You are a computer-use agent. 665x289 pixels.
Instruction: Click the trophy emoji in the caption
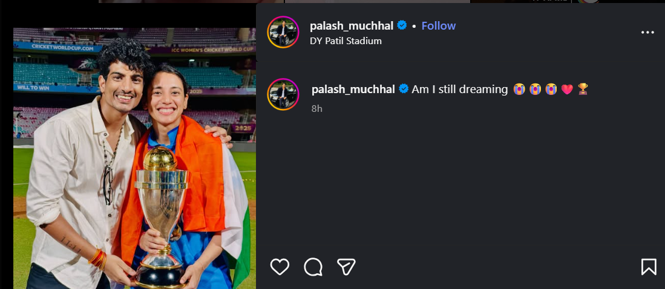coord(583,89)
